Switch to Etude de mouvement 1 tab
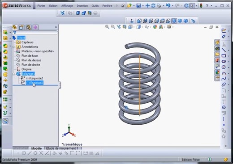233x164 pixels. pyautogui.click(x=62, y=148)
